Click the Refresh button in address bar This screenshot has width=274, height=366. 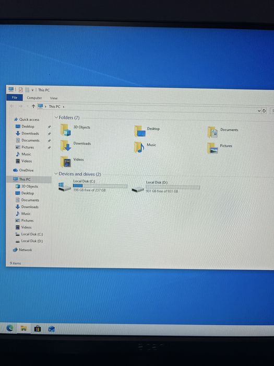[x=264, y=111]
